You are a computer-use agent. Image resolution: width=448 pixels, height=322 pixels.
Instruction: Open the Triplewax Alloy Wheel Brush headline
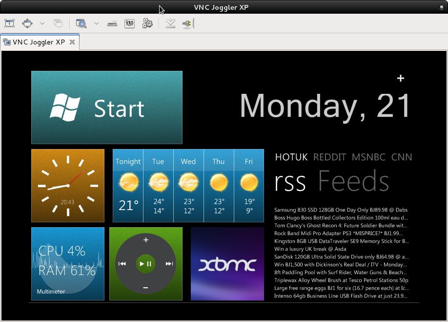pyautogui.click(x=342, y=280)
